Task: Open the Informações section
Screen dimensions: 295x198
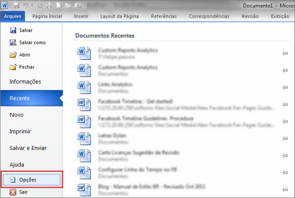Action: (31, 82)
